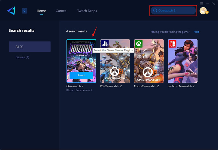The height and width of the screenshot is (150, 218).
Task: Click the Overwatch 2 search input field
Action: click(x=173, y=11)
